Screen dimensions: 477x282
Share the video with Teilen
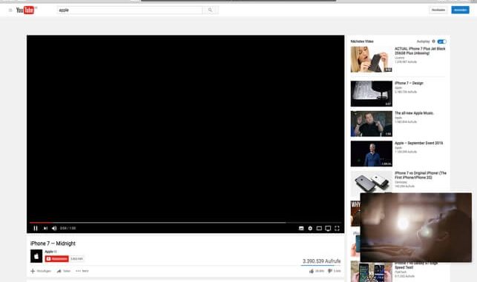pos(64,271)
